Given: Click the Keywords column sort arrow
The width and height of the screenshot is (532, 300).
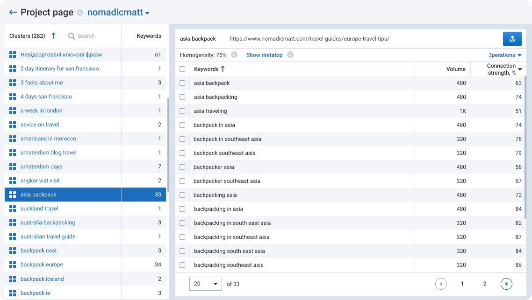Looking at the screenshot, I should pos(223,69).
